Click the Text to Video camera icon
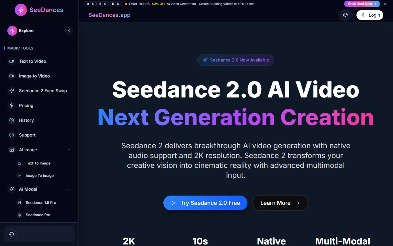Viewport: 393px width, 246px height. [12, 61]
